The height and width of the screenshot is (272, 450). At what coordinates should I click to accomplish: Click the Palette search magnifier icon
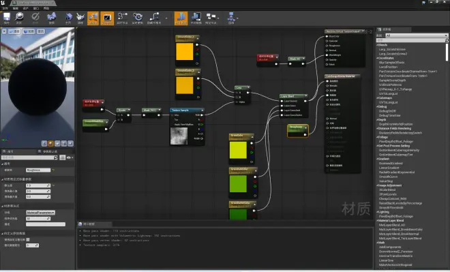tap(447, 40)
